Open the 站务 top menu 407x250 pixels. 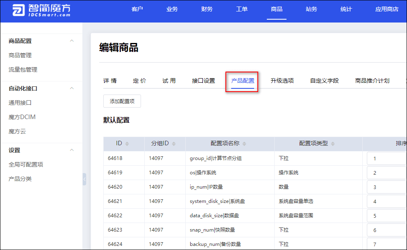pos(311,9)
